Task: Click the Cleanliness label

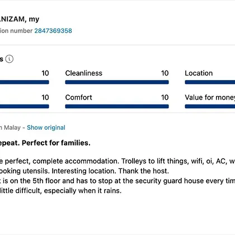Action: pyautogui.click(x=84, y=73)
